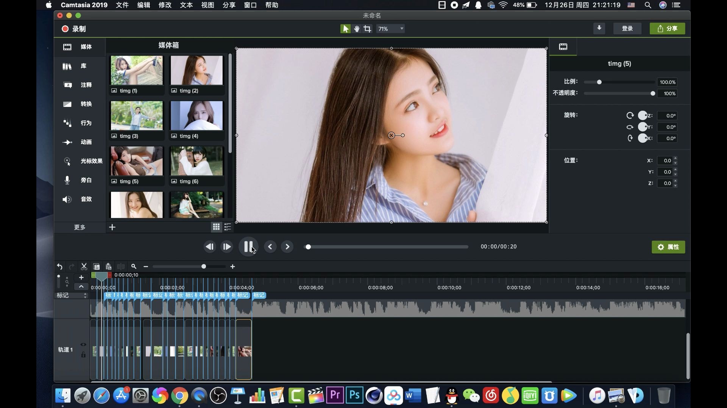Toggle the 属性 properties panel
The width and height of the screenshot is (727, 408).
coord(668,247)
